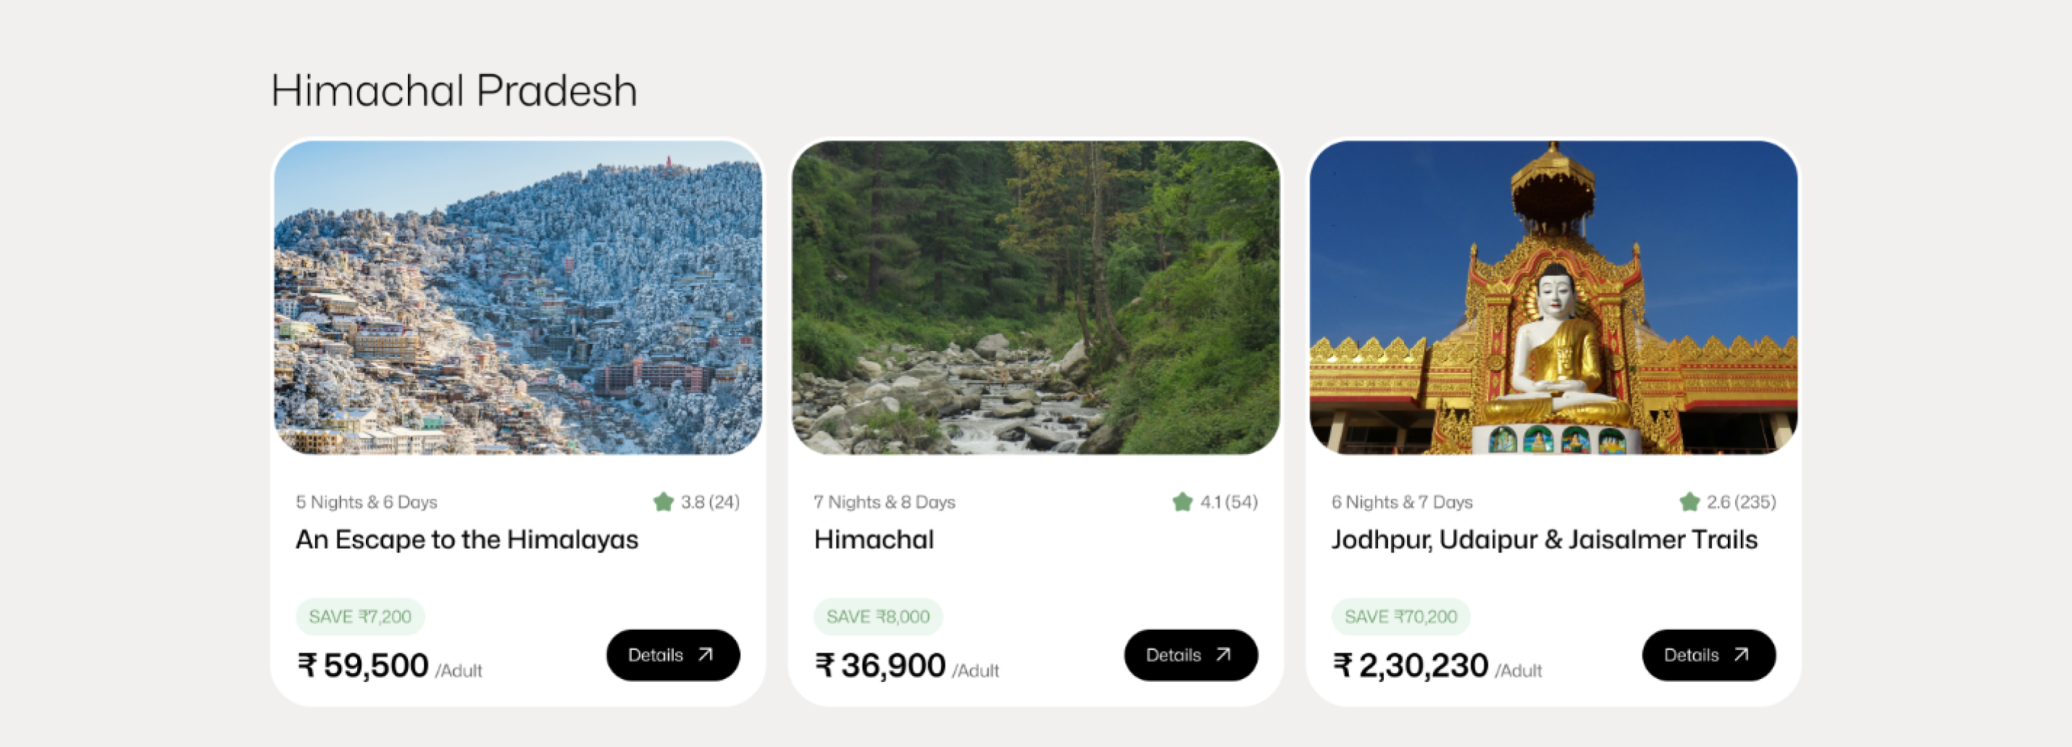Screen dimensions: 2072x747
Task: Click star rating icon on Escape to Himalayas card
Action: [x=663, y=502]
